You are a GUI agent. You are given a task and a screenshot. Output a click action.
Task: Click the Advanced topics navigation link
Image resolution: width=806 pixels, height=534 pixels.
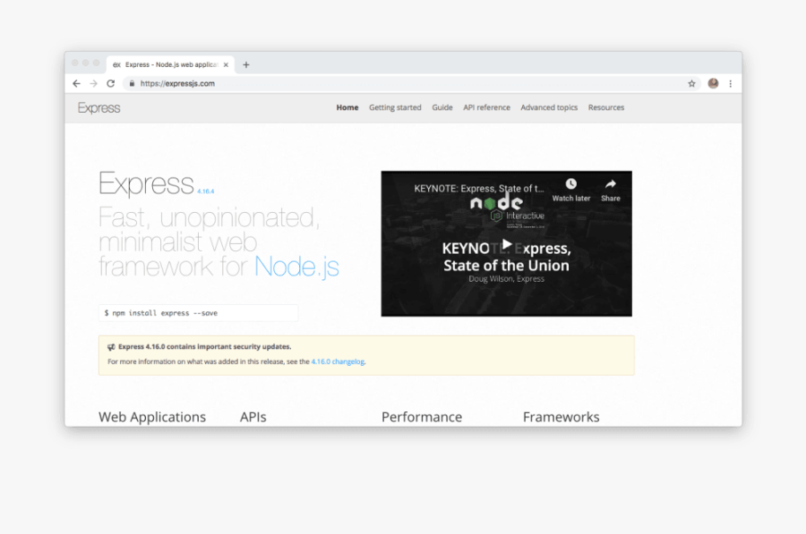(548, 107)
